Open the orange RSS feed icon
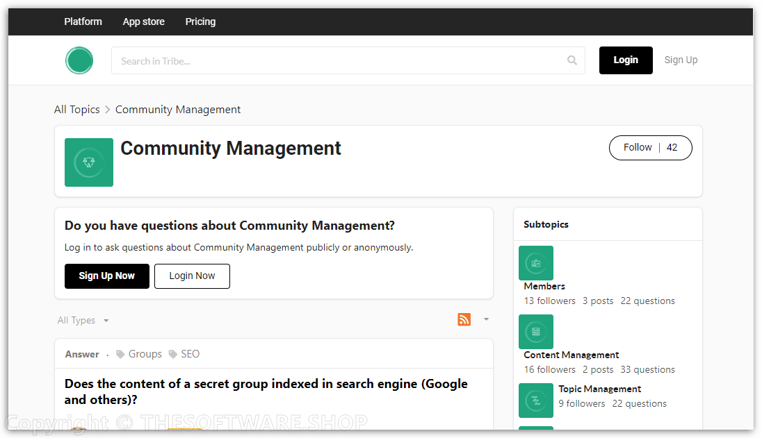This screenshot has height=438, width=762. (464, 319)
